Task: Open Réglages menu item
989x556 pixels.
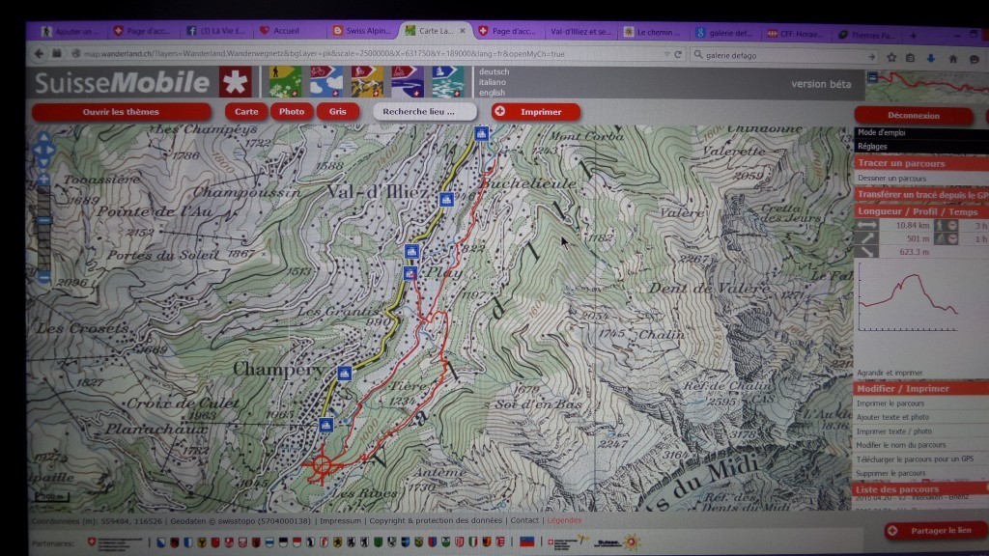Action: pos(872,147)
